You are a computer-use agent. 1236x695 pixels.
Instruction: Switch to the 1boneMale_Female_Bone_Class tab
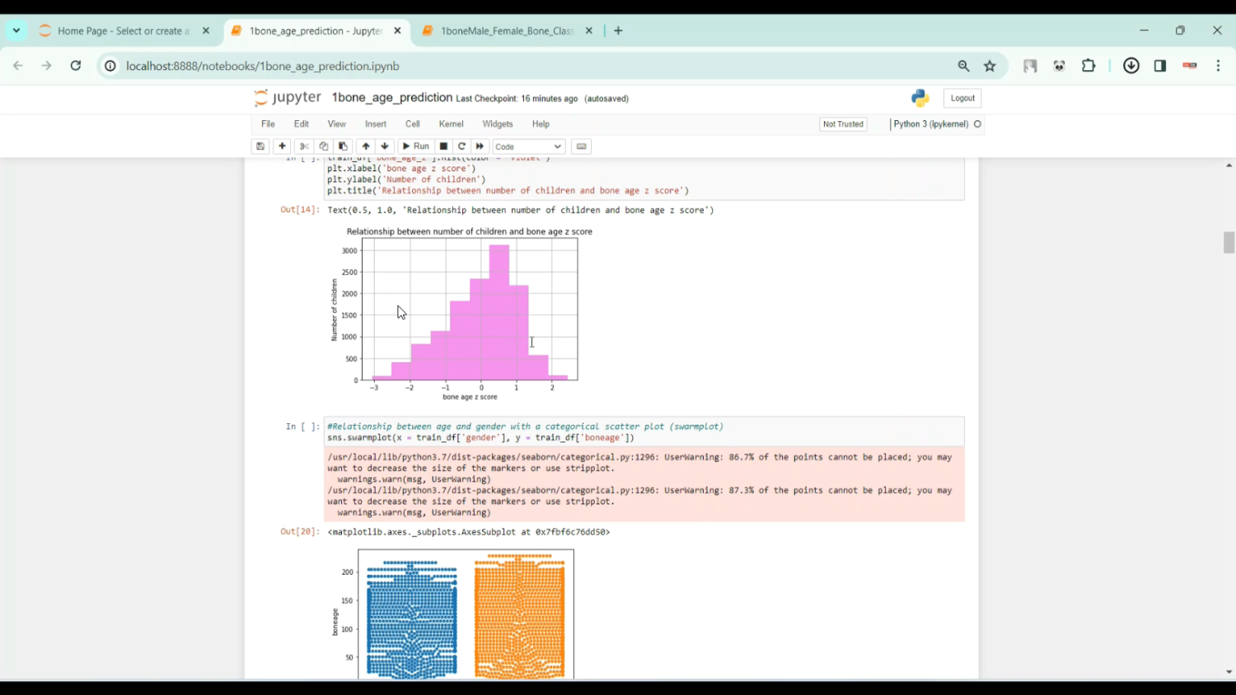pos(506,30)
